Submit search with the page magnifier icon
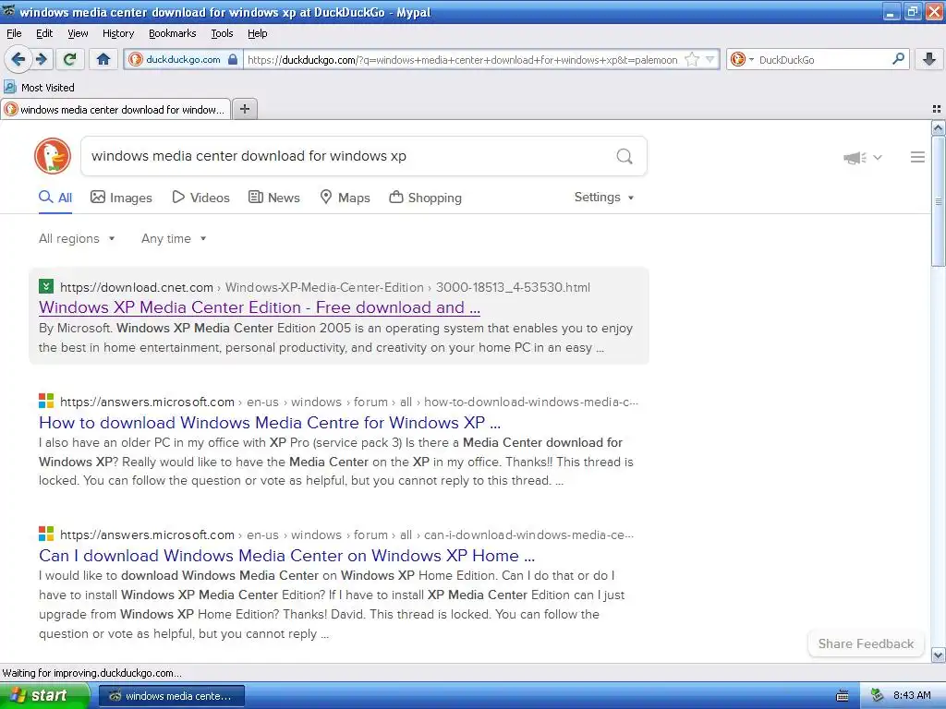 625,156
